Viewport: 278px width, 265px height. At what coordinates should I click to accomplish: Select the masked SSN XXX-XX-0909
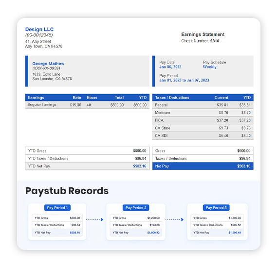point(46,68)
